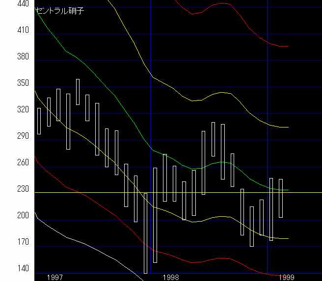The height and width of the screenshot is (281, 322).
Task: Select the last candlestick on the far right
Action: tap(281, 198)
